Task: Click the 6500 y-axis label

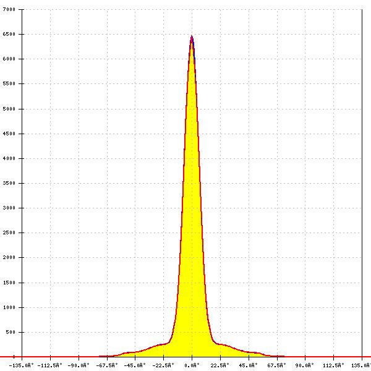Action: 9,35
